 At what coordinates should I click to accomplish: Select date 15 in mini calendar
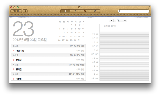pyautogui.click(x=71, y=33)
